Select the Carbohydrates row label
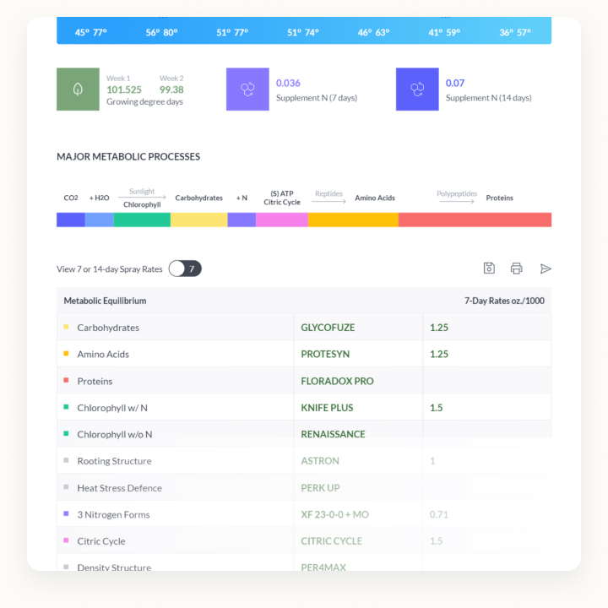608x608 pixels. pyautogui.click(x=108, y=328)
